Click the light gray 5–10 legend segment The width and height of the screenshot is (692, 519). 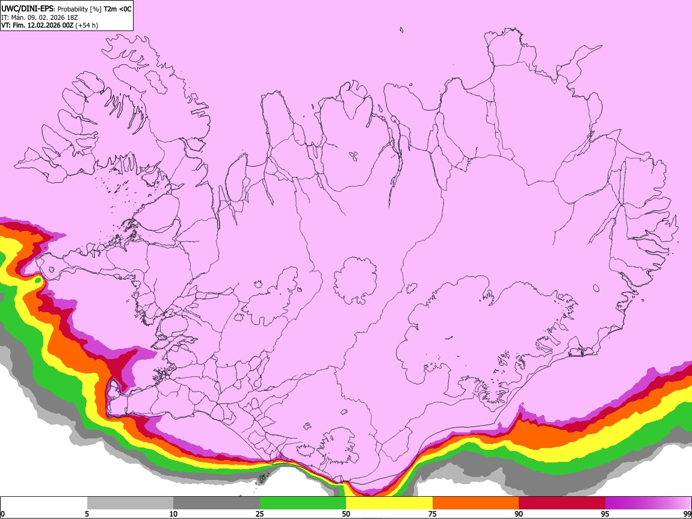130,503
